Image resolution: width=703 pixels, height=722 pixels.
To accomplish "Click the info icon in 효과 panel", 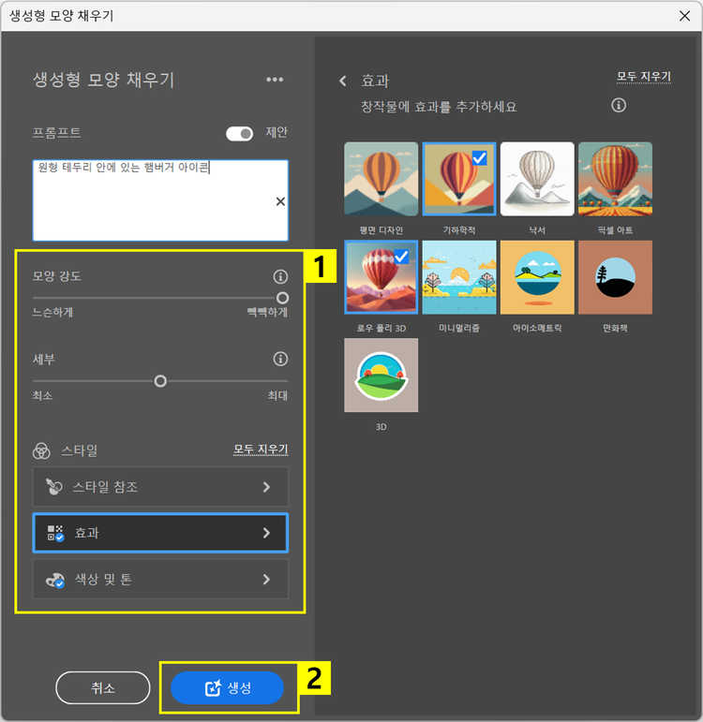I will (619, 105).
